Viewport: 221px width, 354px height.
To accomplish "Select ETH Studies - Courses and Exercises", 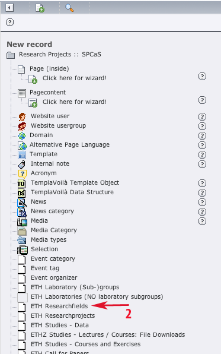I will pos(85,344).
